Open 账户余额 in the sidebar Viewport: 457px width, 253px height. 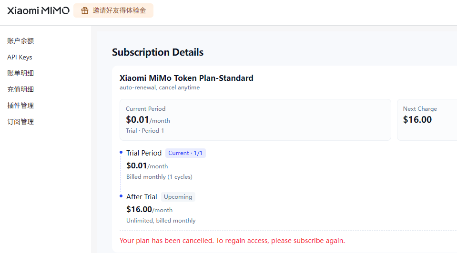pos(20,41)
